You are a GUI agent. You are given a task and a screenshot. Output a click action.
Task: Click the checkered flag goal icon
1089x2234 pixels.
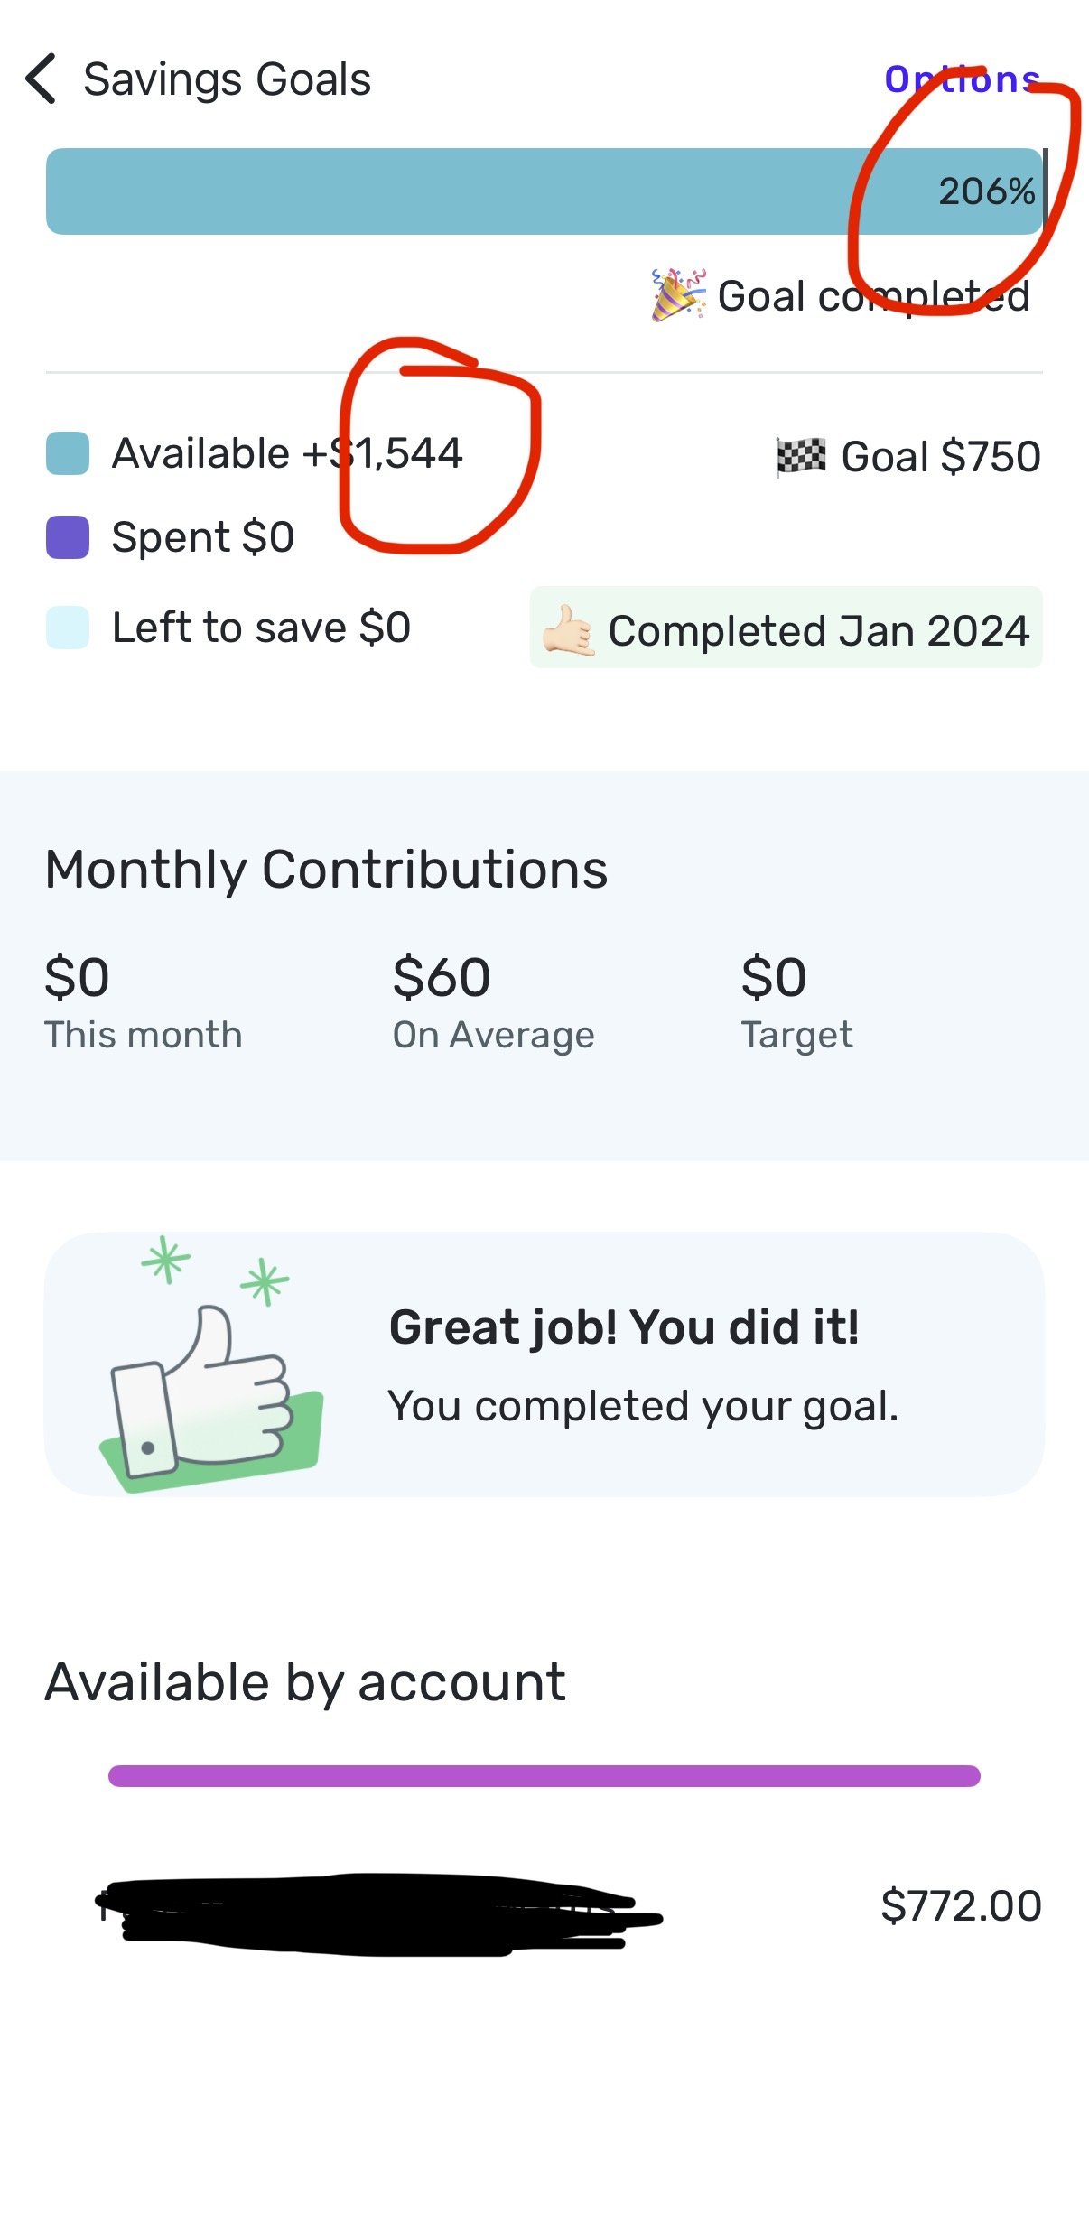coord(801,456)
